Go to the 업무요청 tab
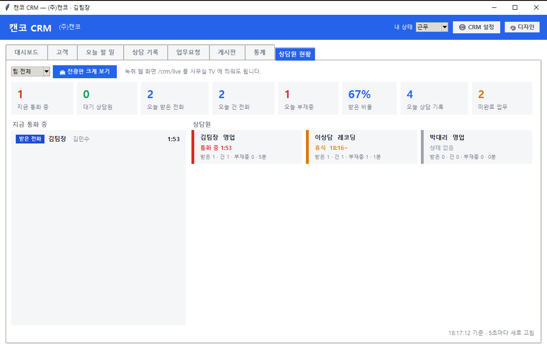 coord(188,52)
